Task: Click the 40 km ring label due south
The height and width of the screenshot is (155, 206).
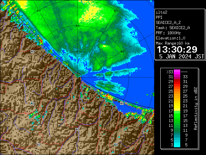Action: [77, 129]
